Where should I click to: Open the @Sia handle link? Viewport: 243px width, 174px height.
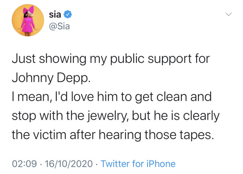click(x=59, y=27)
